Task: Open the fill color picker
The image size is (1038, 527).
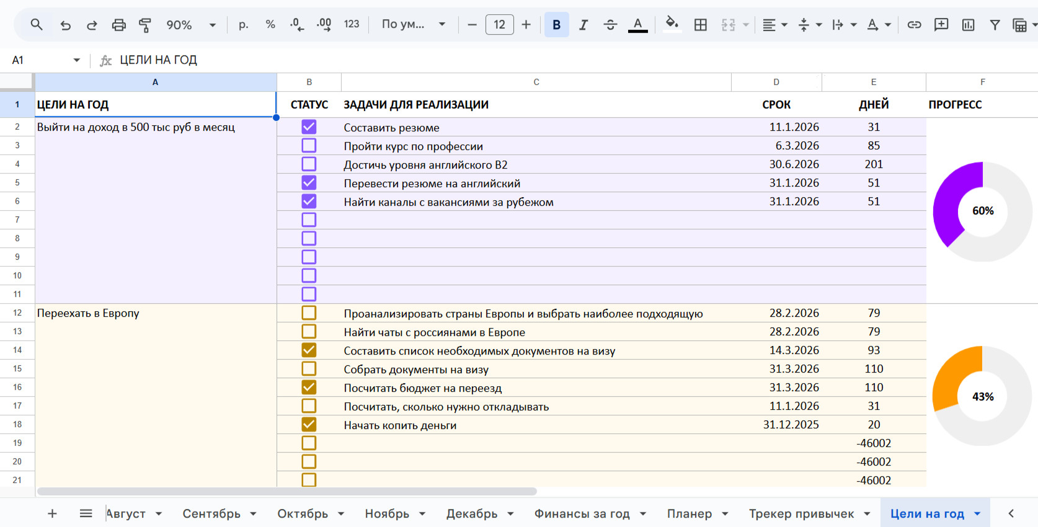Action: point(672,25)
